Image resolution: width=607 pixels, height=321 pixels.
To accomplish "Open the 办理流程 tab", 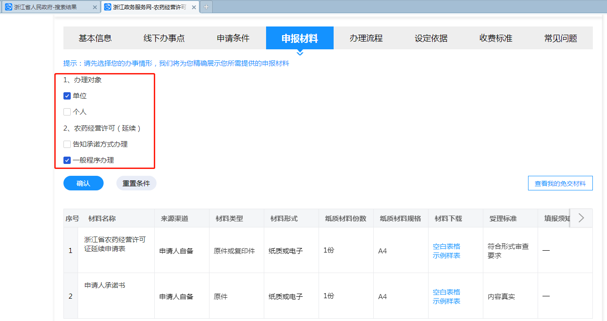I will (366, 38).
